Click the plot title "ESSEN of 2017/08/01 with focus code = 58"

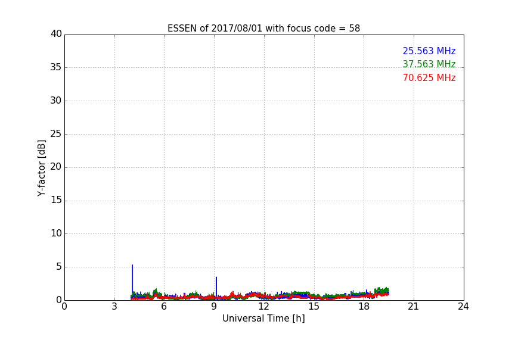[x=263, y=29]
